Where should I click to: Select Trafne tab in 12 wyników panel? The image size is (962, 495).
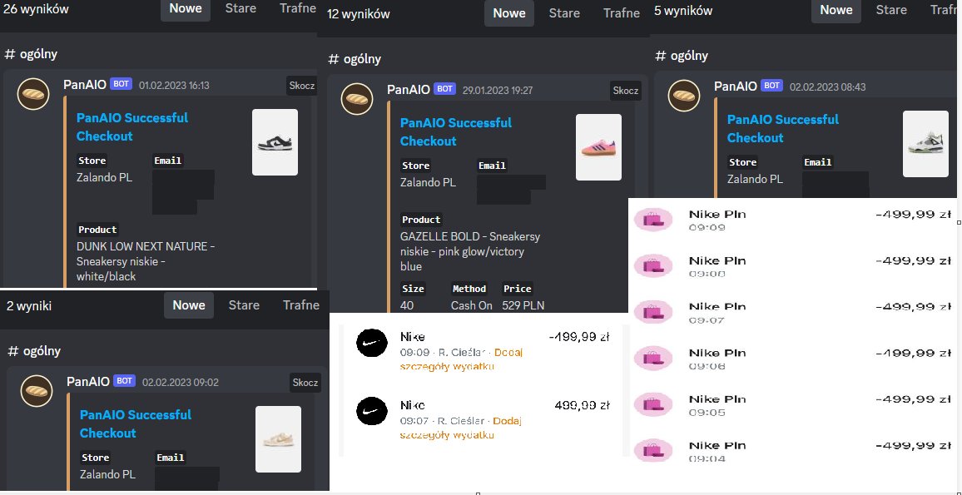click(622, 13)
